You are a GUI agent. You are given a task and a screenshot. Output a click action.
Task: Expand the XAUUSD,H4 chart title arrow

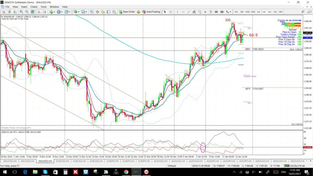[x=2, y=17]
